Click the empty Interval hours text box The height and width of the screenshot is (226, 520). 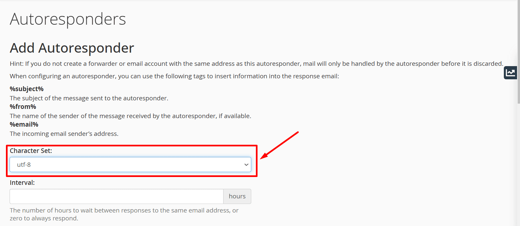(115, 196)
